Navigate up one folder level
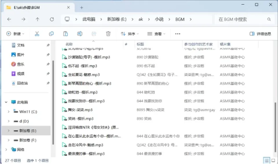The image size is (278, 164). click(37, 19)
